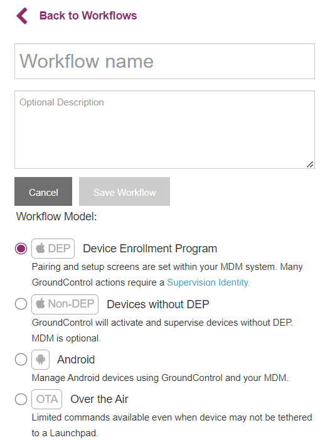Screen dimensions: 330x440
Task: Click the Android robot icon
Action: 40,360
